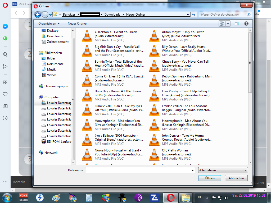Open the Opera sidebar send/flow icon
The height and width of the screenshot is (203, 271).
point(5,66)
